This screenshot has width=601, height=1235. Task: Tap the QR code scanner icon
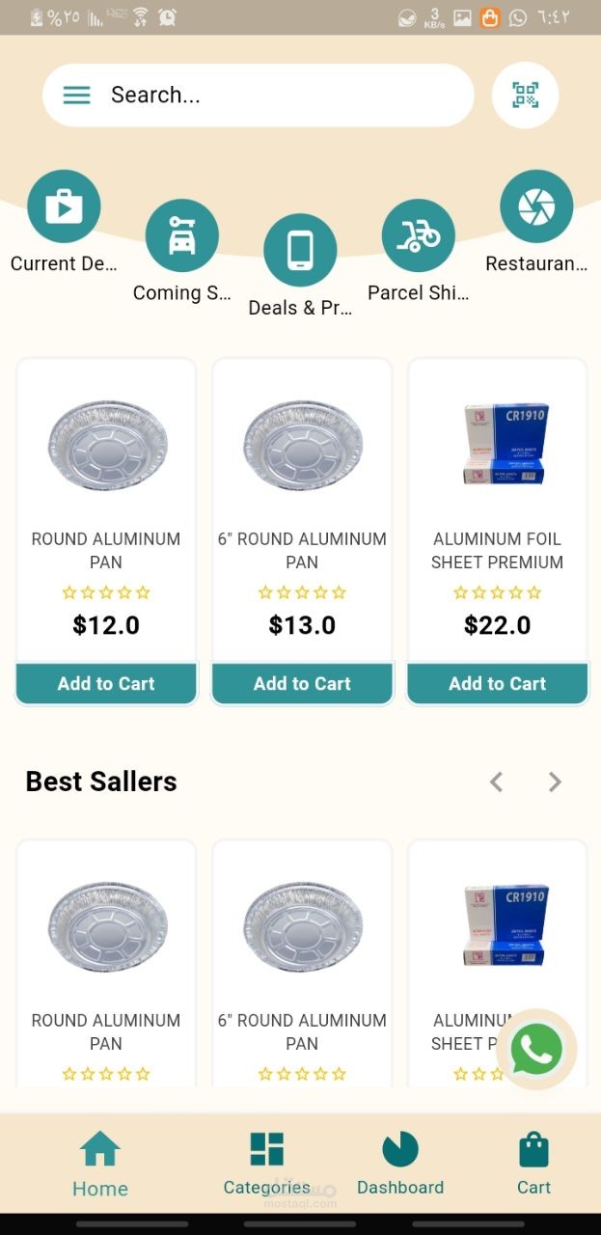click(x=525, y=95)
